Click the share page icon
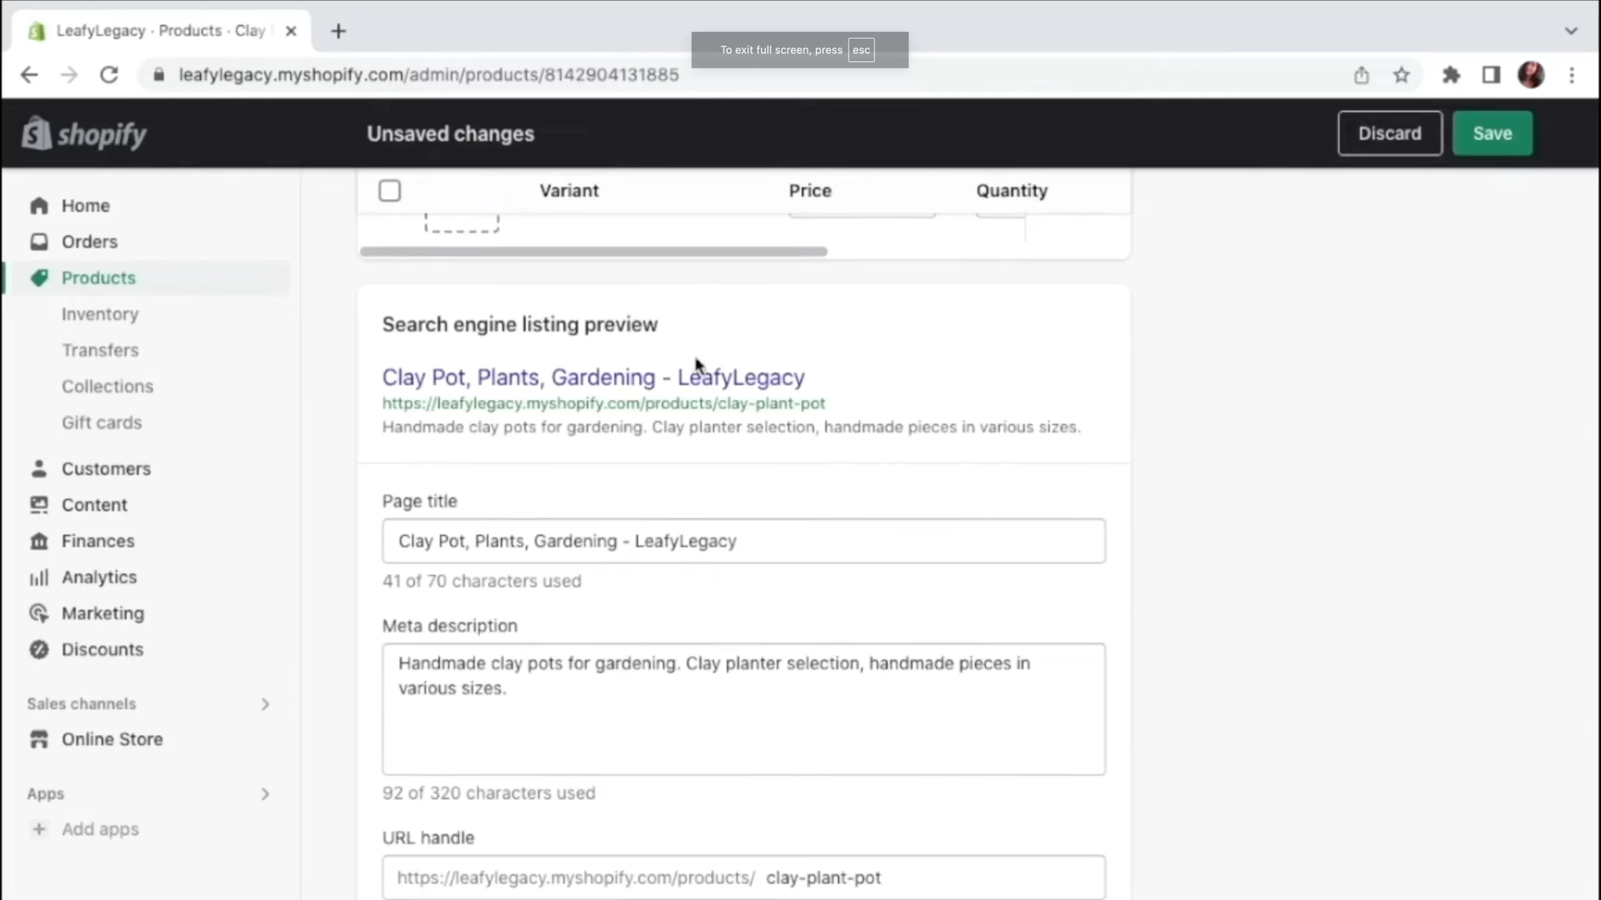The width and height of the screenshot is (1601, 900). [x=1361, y=75]
